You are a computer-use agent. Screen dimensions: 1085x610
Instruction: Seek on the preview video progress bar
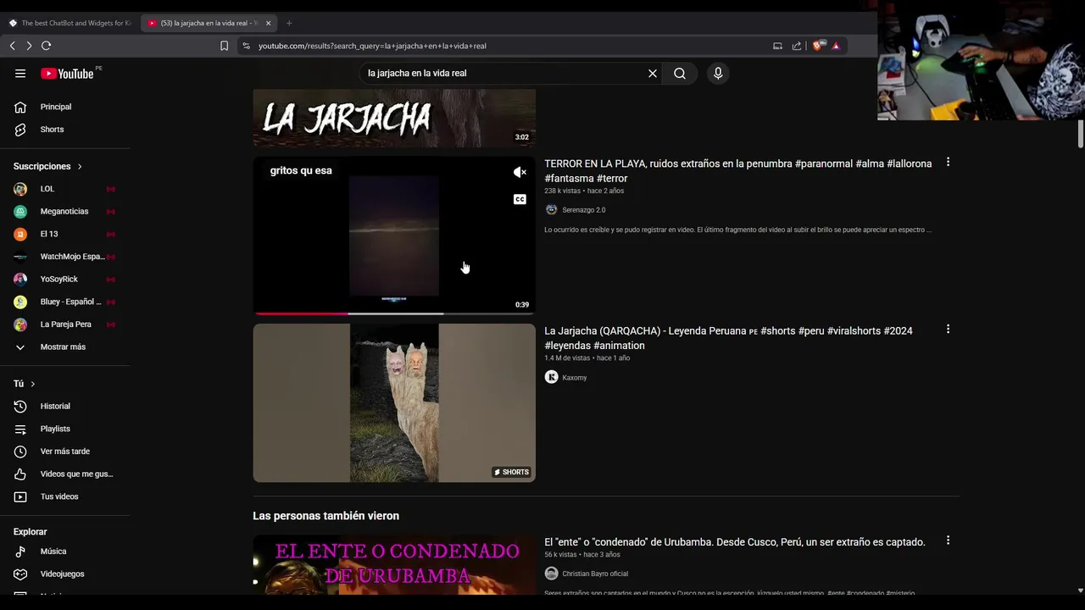[394, 313]
